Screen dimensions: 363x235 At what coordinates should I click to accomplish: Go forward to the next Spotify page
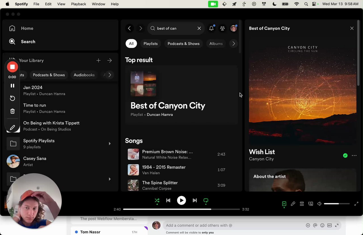[x=141, y=28]
